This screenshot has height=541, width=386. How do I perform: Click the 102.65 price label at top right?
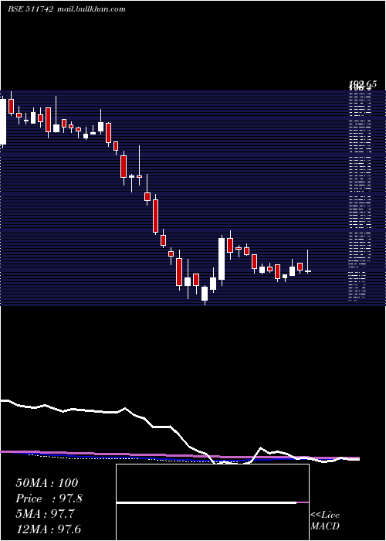pyautogui.click(x=363, y=83)
